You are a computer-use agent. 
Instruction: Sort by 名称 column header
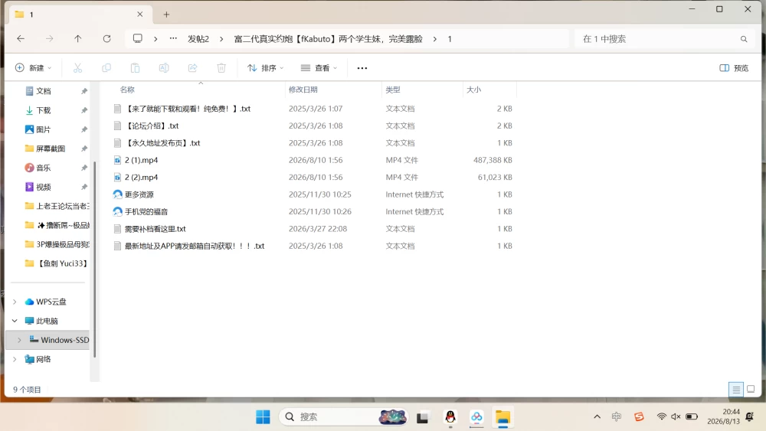point(127,90)
